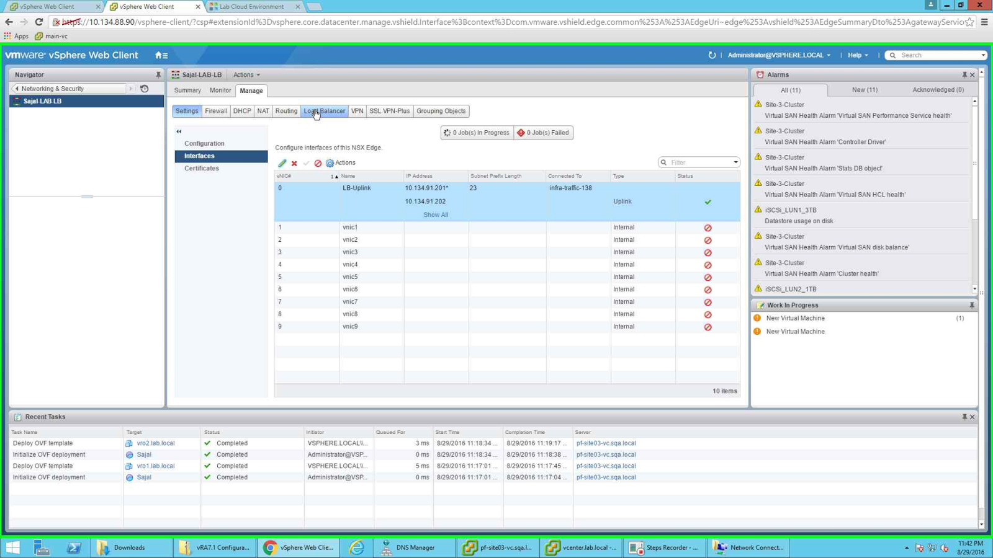This screenshot has width=993, height=558.
Task: Open the vro1.lab.local target link
Action: [x=156, y=466]
